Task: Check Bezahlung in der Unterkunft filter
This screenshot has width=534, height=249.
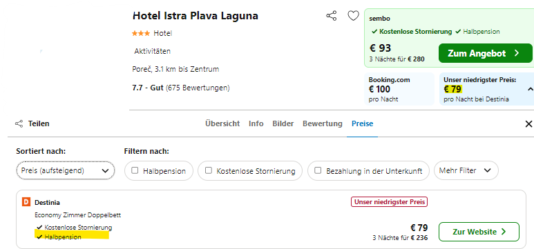Action: pyautogui.click(x=318, y=170)
